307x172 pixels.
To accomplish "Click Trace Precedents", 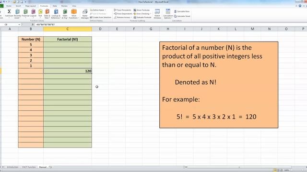I will click(x=123, y=10).
